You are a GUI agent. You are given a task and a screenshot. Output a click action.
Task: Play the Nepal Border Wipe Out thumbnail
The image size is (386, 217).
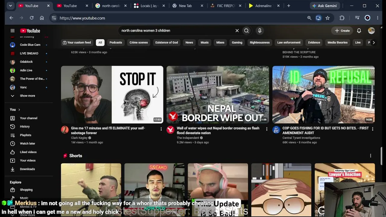(x=218, y=95)
